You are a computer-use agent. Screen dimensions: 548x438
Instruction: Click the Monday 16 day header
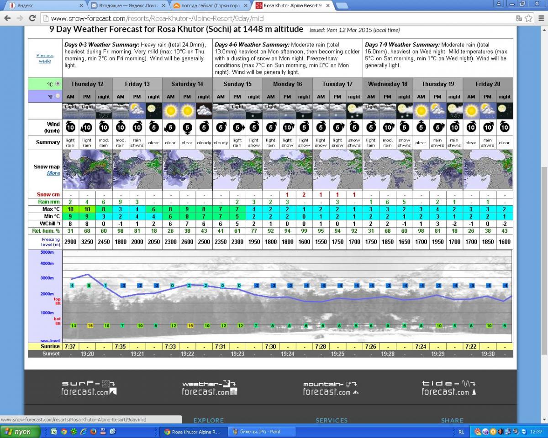coord(288,84)
